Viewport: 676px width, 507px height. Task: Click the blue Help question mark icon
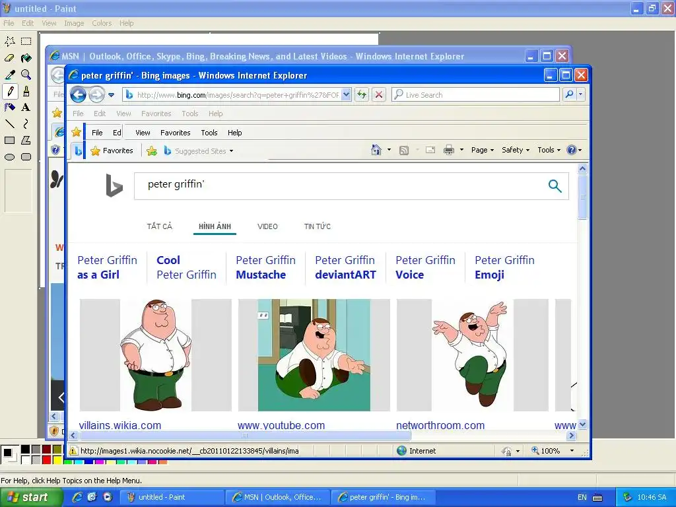(572, 150)
